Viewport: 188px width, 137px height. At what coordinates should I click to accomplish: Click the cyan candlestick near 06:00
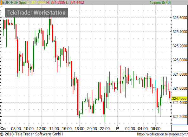pyautogui.click(x=156, y=85)
